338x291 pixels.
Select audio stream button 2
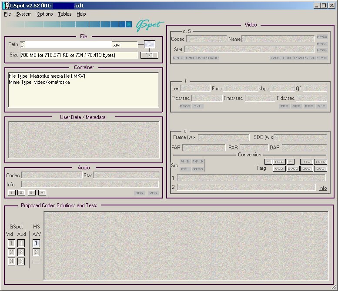(x=21, y=193)
